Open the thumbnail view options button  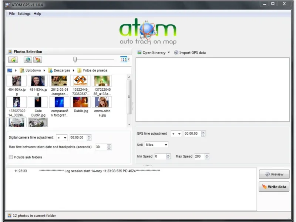coord(125,59)
